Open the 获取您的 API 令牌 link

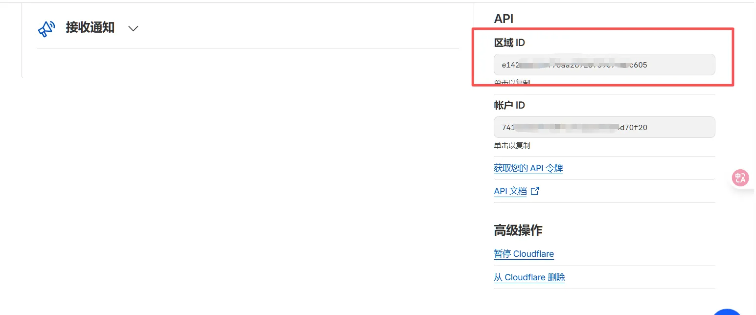[x=528, y=169]
